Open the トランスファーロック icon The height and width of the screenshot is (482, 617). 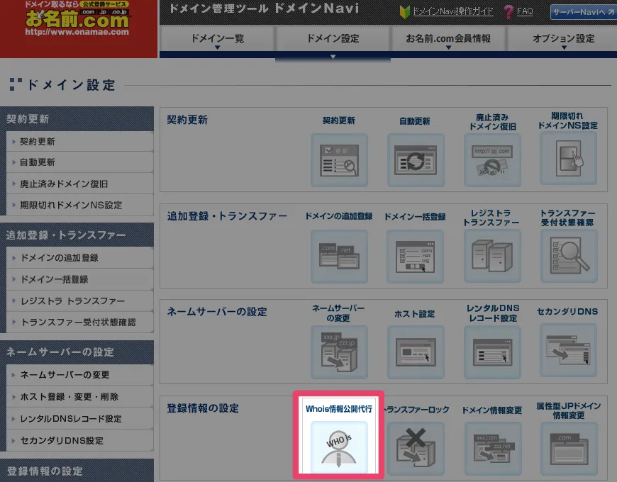click(416, 447)
